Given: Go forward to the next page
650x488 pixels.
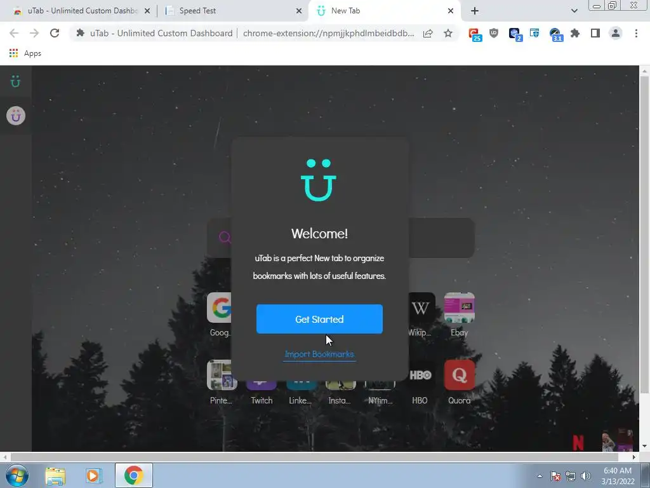Looking at the screenshot, I should [34, 33].
